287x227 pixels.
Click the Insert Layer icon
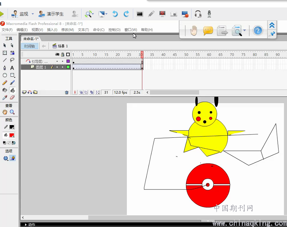pyautogui.click(x=24, y=92)
